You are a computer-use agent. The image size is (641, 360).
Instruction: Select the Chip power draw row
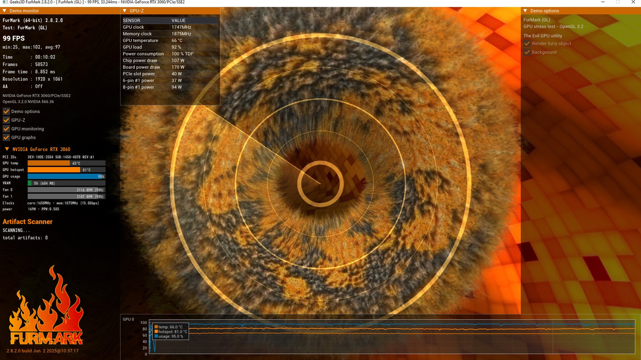click(170, 61)
